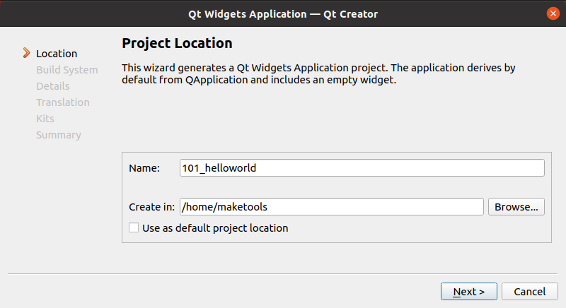566x308 pixels.
Task: Select the Translation wizard step
Action: (63, 102)
